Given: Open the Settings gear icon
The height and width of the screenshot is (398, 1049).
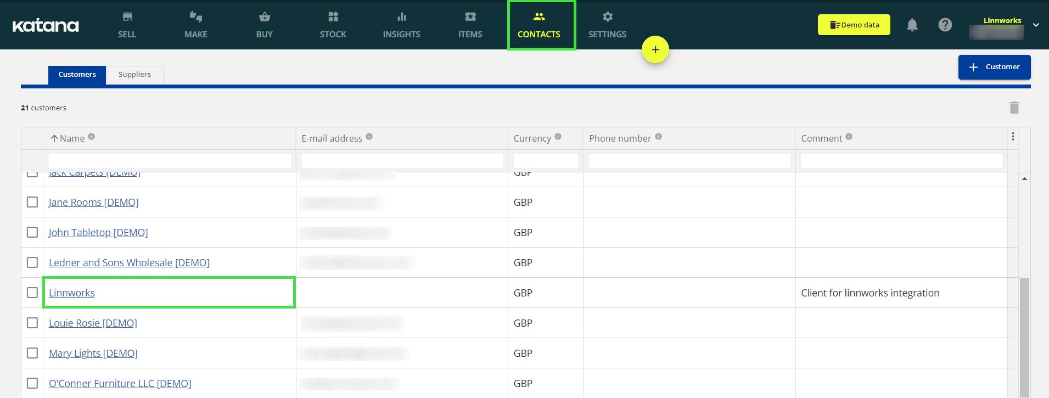Looking at the screenshot, I should coord(607,17).
